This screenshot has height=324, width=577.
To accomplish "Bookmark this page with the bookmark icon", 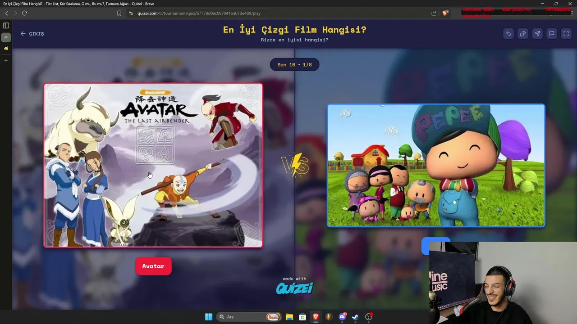I will click(119, 13).
